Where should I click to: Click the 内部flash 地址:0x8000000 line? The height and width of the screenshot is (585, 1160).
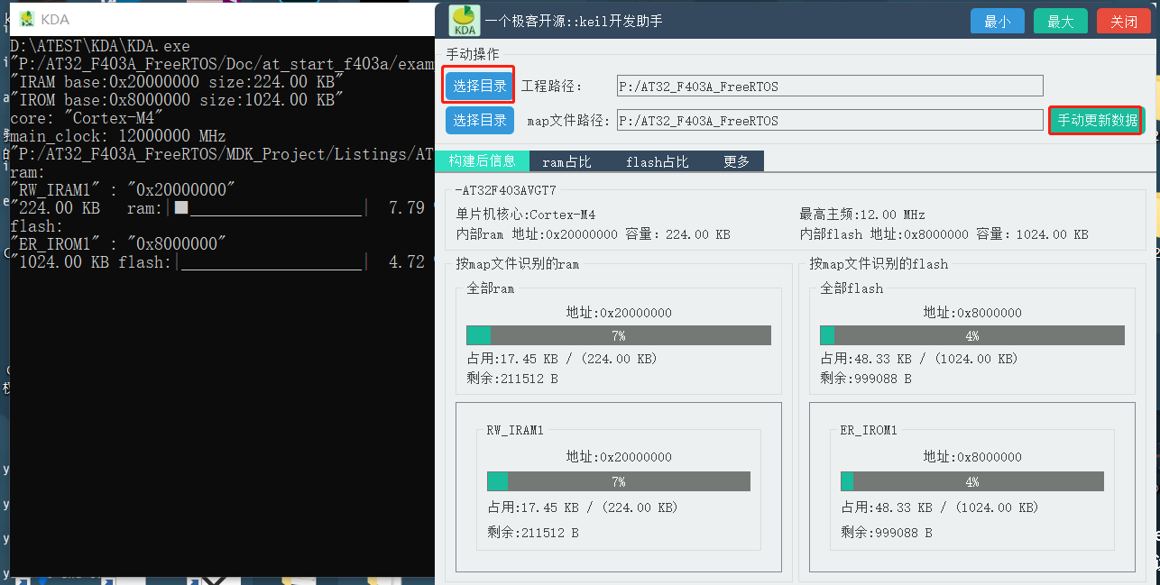[944, 234]
